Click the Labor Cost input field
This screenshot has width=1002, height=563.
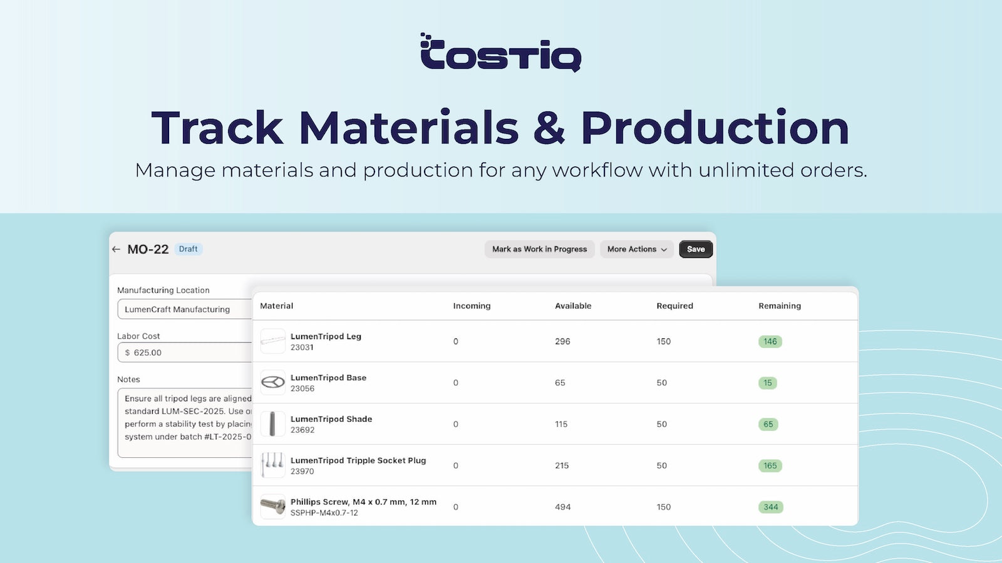(185, 352)
